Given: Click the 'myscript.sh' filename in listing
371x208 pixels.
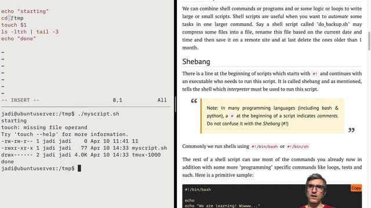Looking at the screenshot, I should (150, 148).
